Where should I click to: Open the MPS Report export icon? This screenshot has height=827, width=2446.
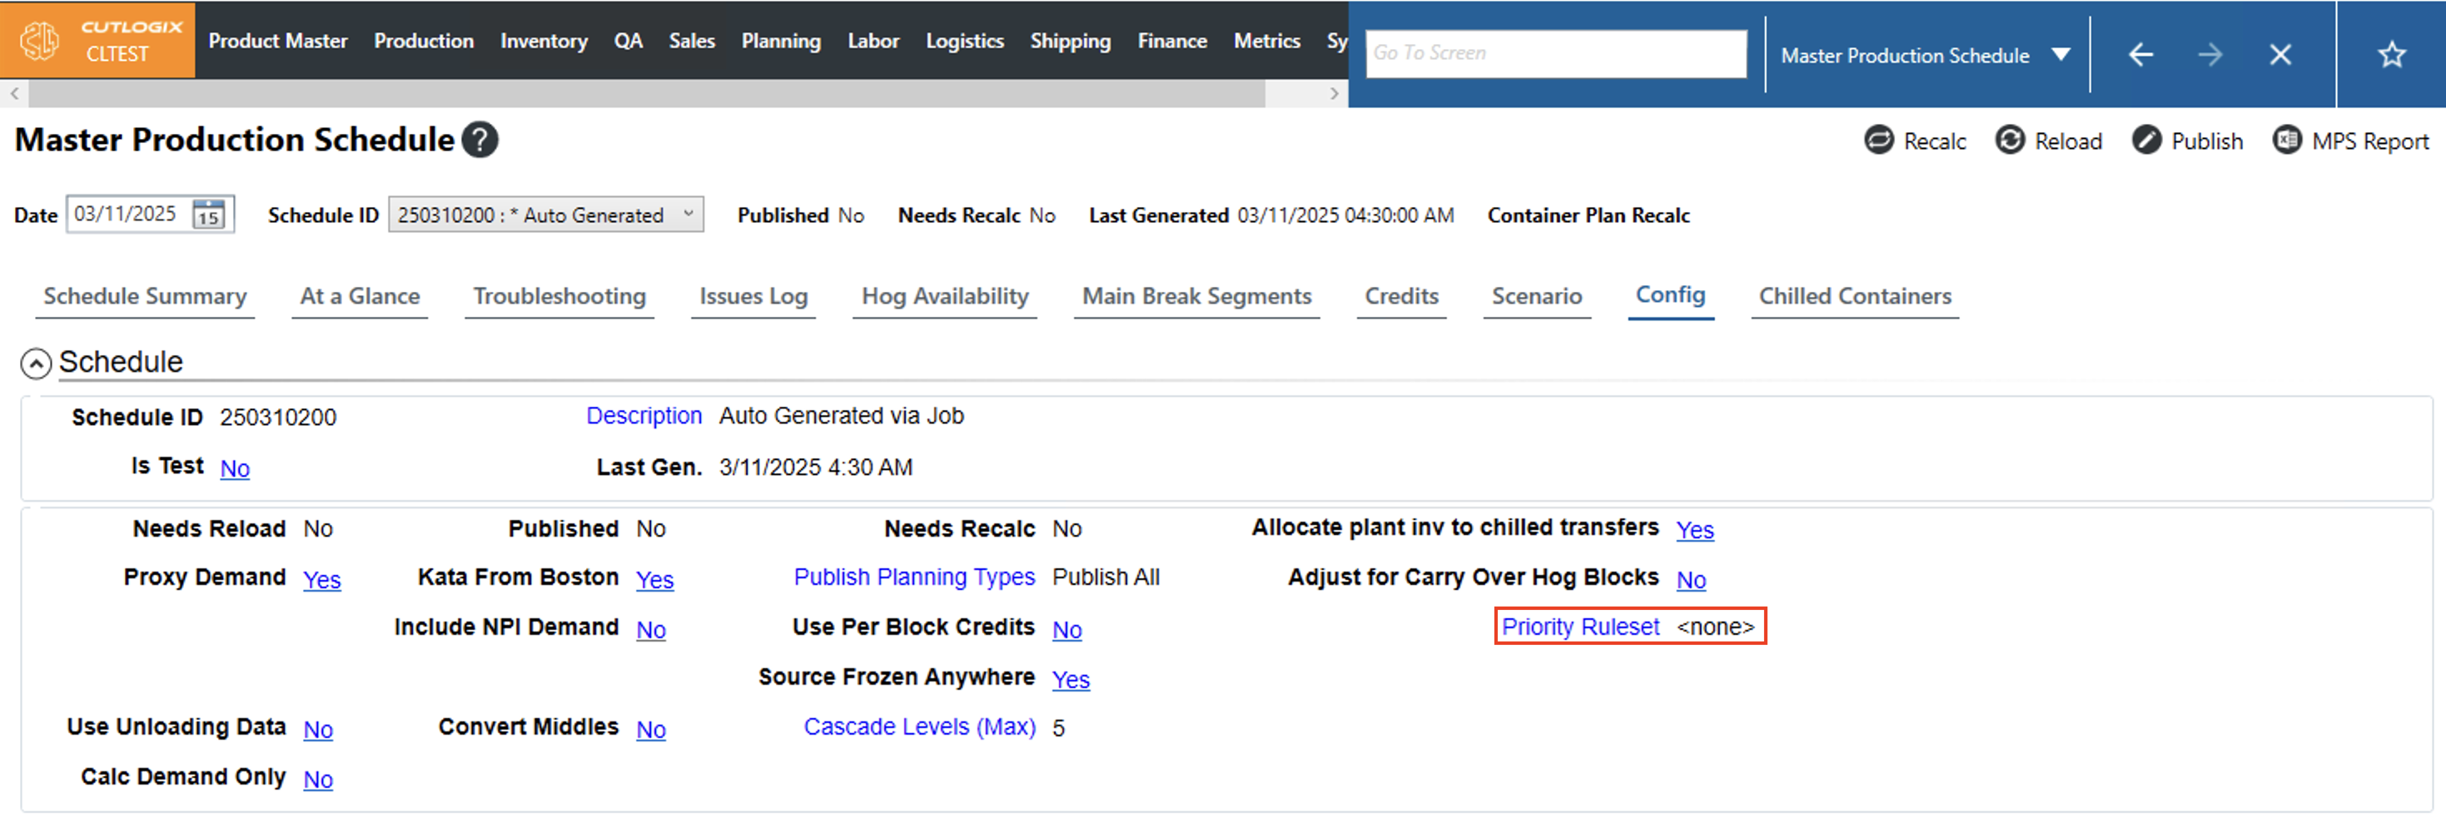coord(2286,141)
